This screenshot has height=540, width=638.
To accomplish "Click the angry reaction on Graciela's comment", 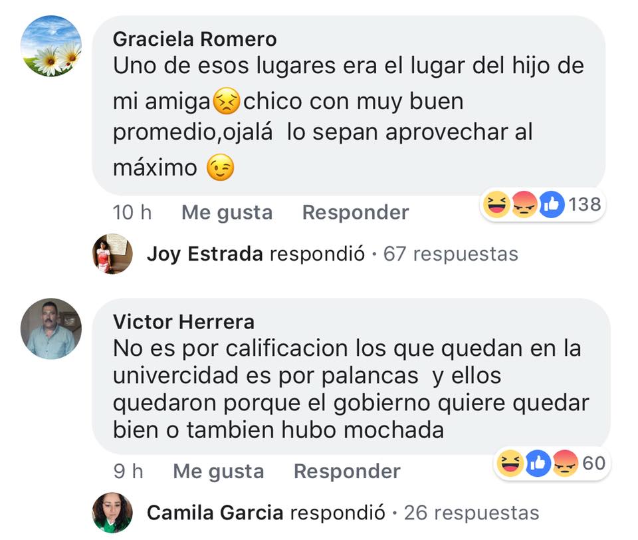I will [x=524, y=204].
